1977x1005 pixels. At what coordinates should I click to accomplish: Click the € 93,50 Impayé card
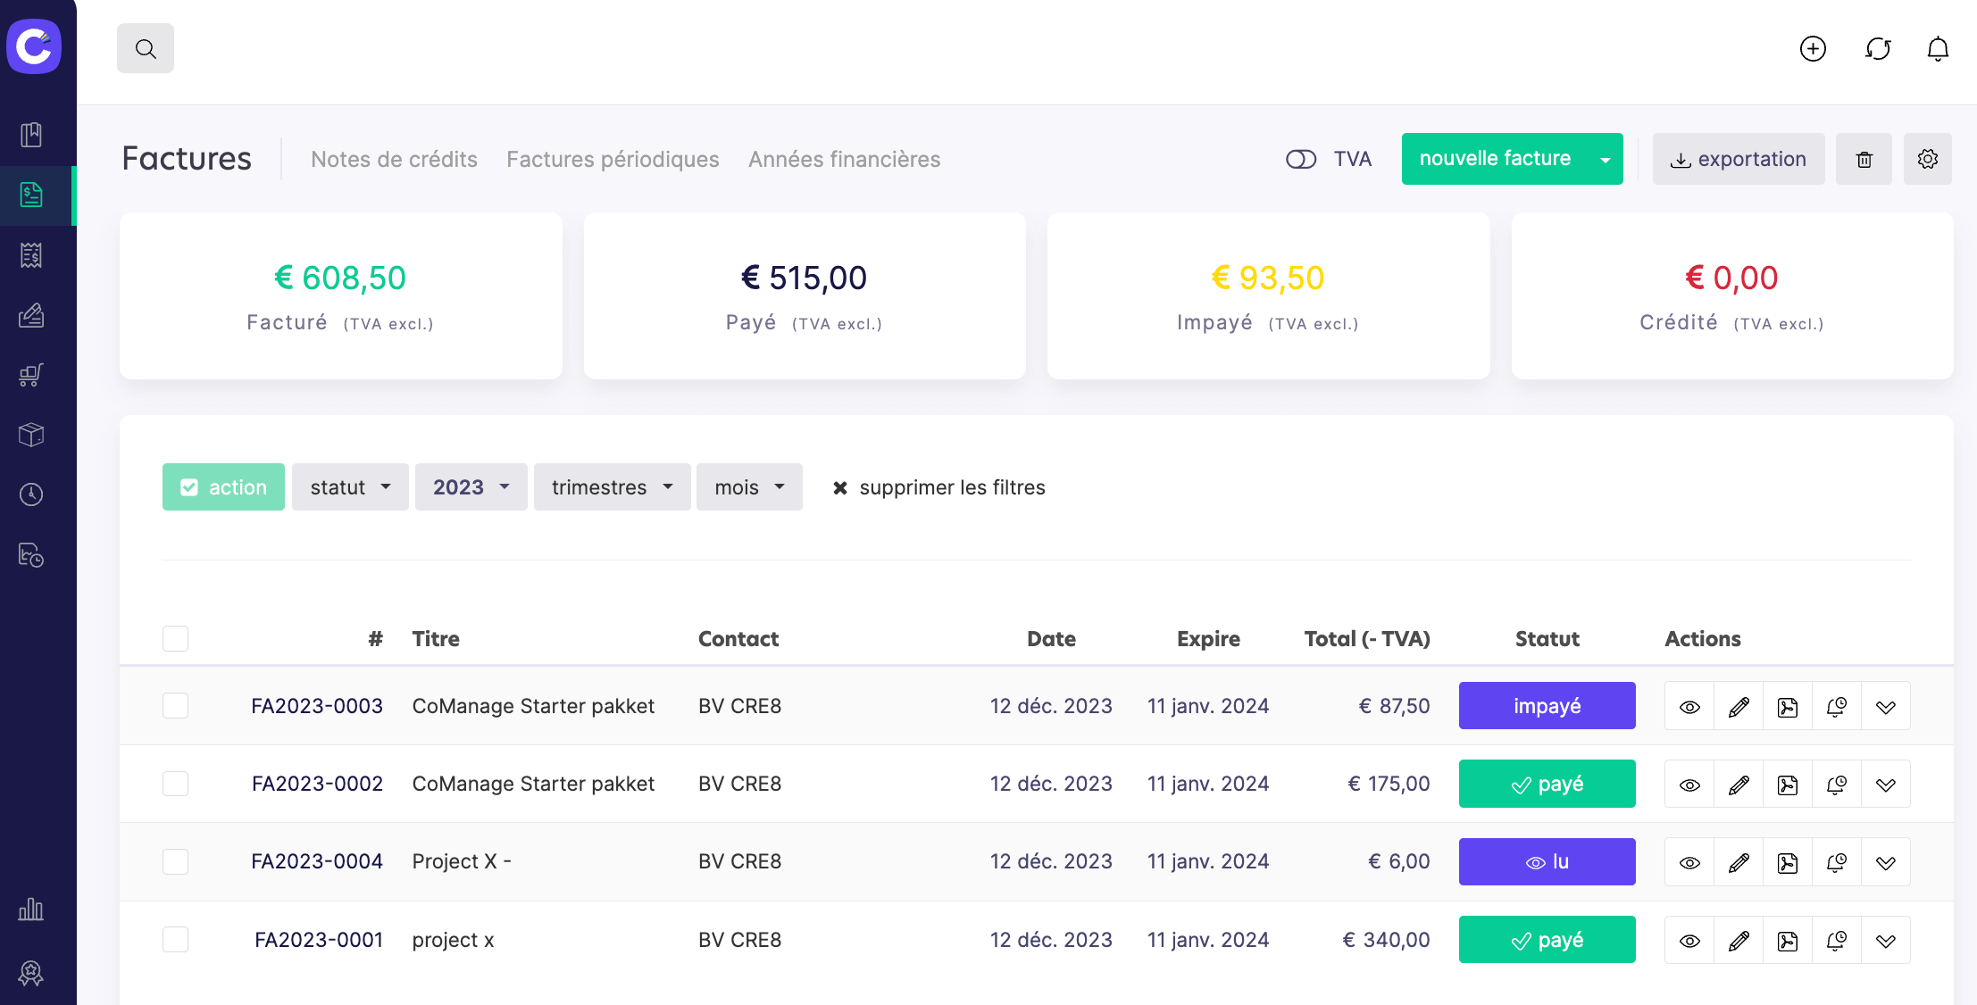[1268, 295]
